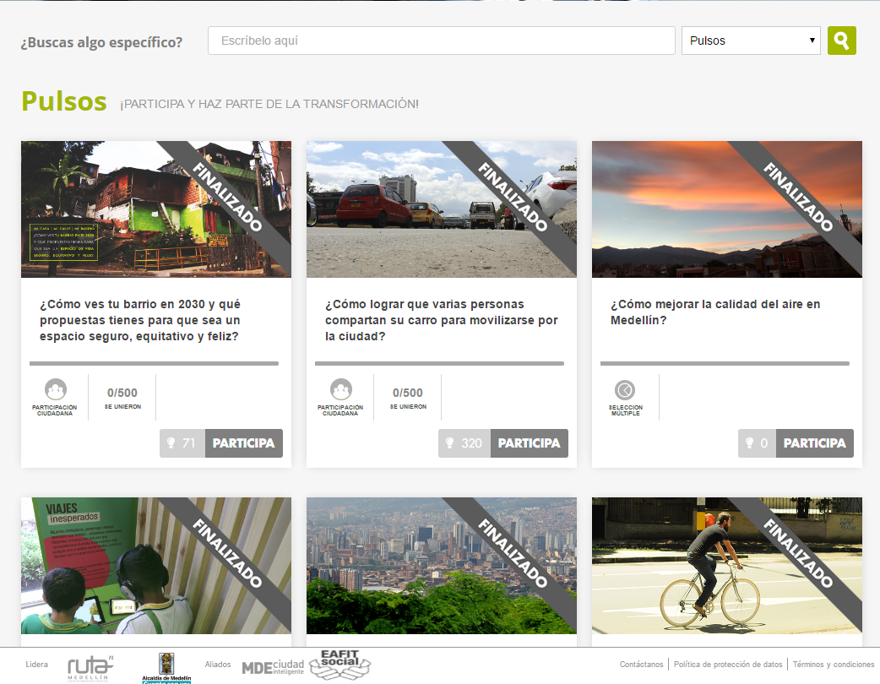Open Términos y condiciones link
The height and width of the screenshot is (684, 880).
click(834, 665)
